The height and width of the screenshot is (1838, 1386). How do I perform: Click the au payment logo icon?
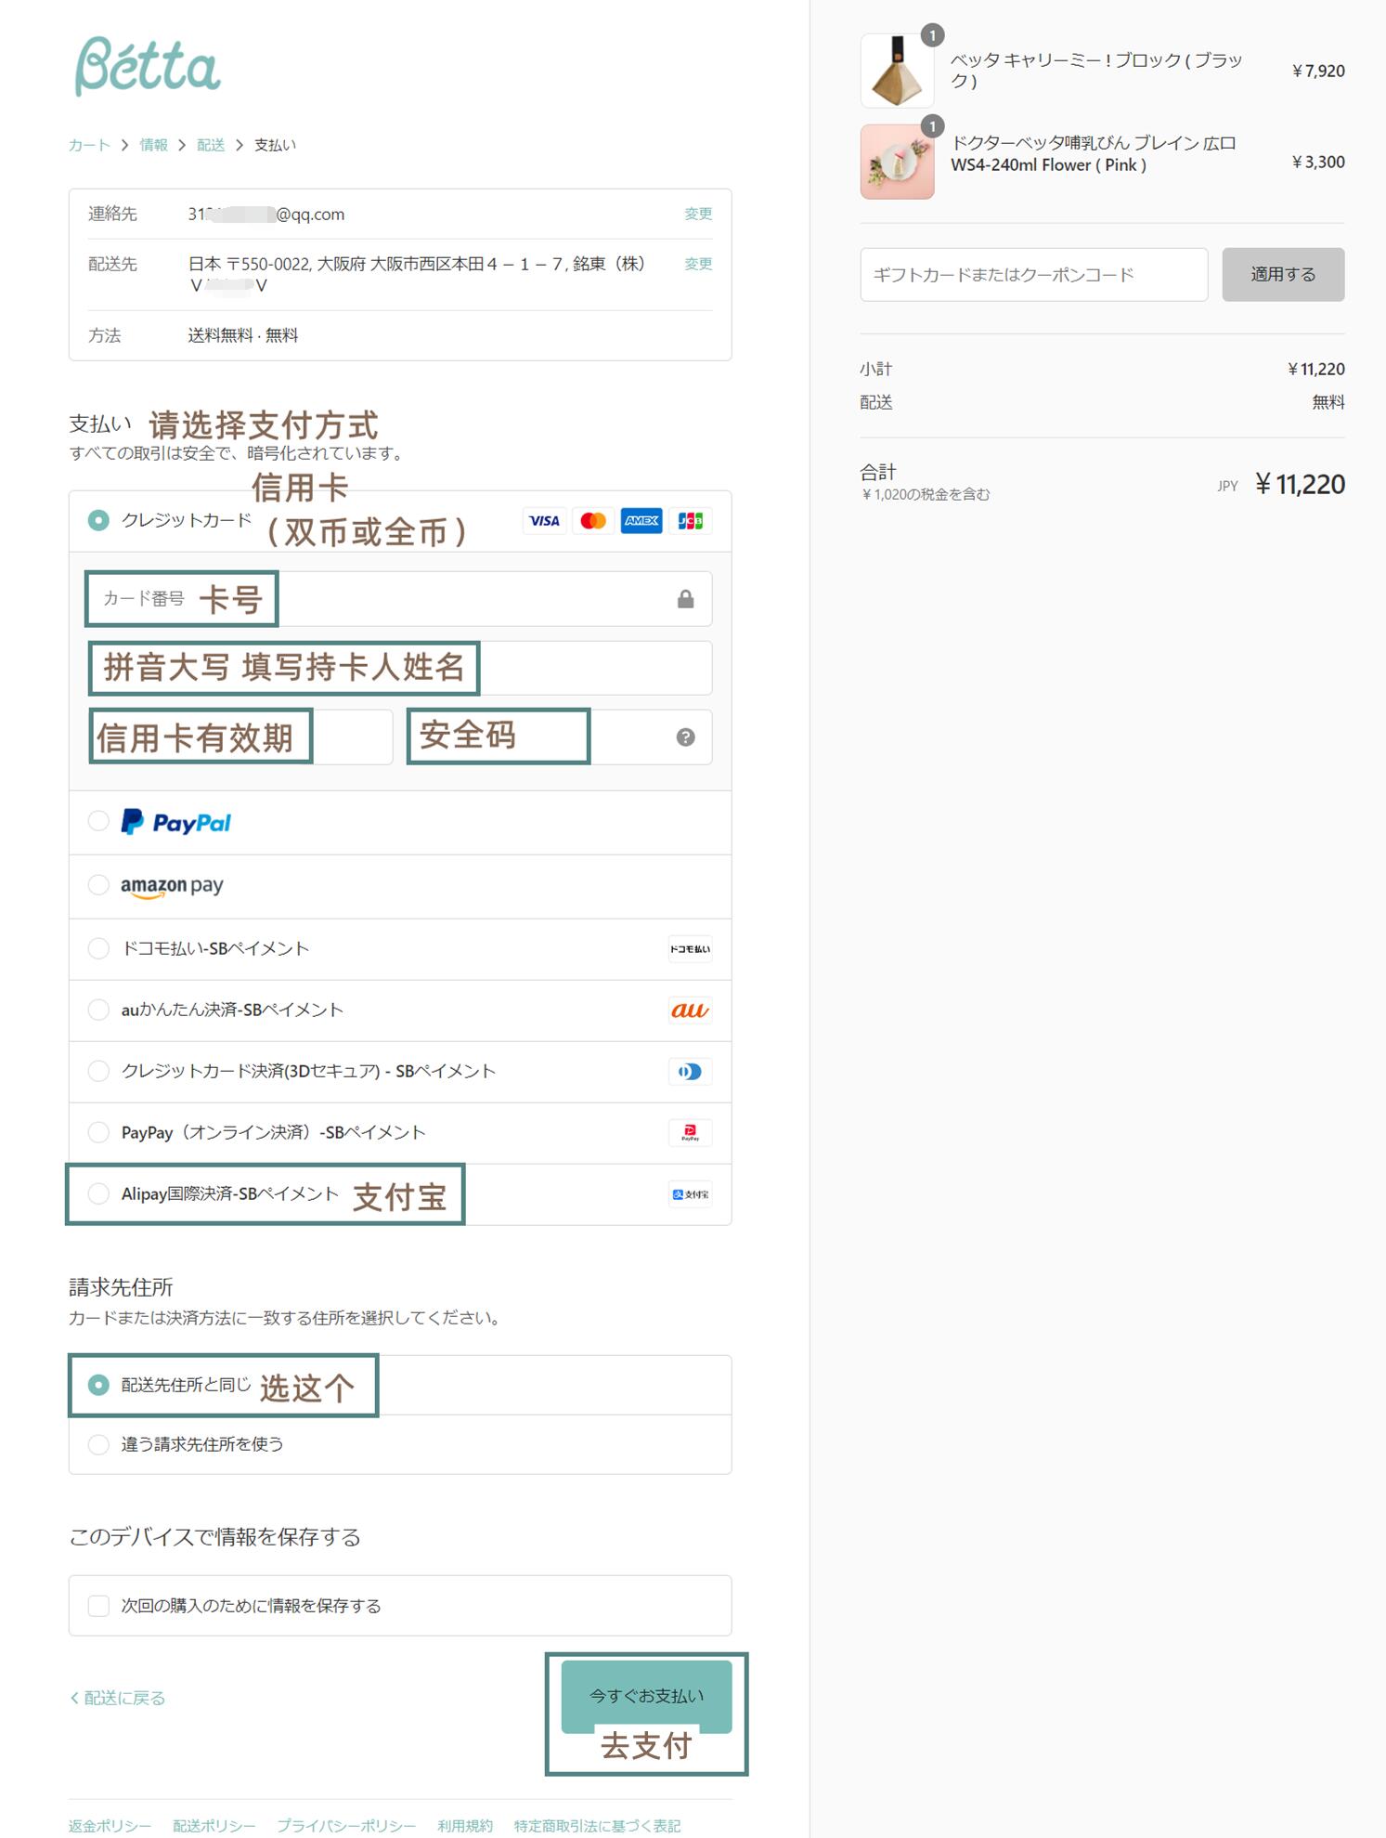(x=690, y=1010)
